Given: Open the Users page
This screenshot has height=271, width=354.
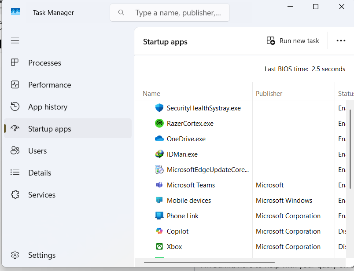Looking at the screenshot, I should [x=68, y=151].
